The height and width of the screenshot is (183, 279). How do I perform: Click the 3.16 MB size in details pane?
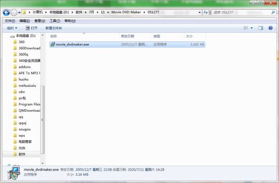point(82,175)
